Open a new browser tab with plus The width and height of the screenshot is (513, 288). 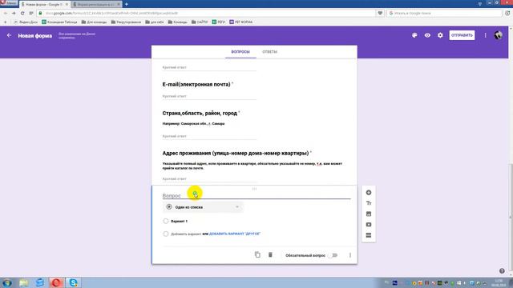(127, 4)
